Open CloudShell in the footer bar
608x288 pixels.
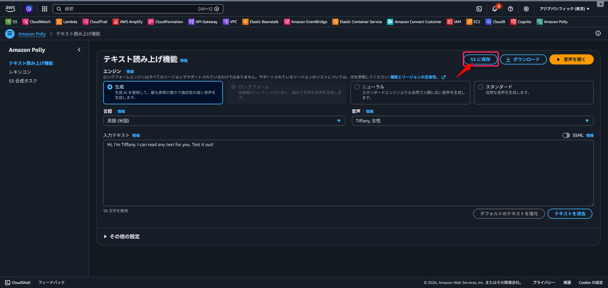coord(18,283)
